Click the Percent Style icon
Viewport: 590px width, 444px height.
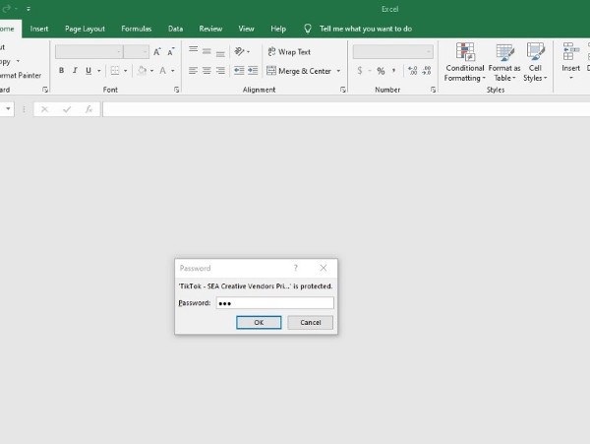click(x=381, y=71)
